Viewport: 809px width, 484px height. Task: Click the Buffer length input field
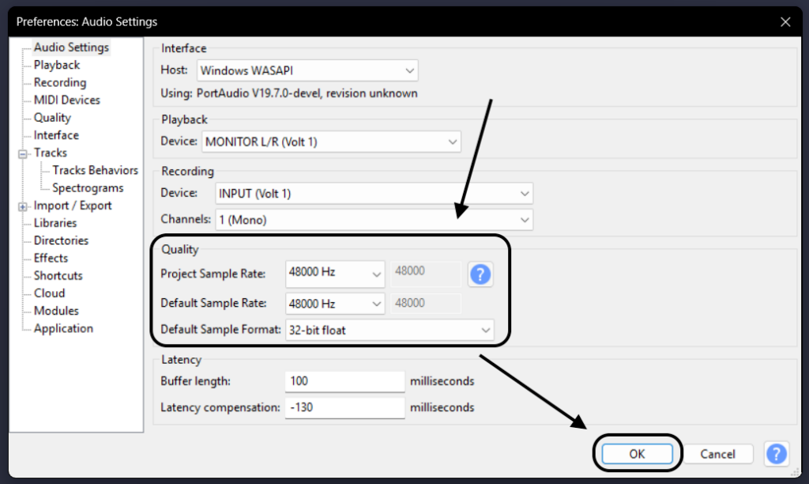click(x=344, y=381)
